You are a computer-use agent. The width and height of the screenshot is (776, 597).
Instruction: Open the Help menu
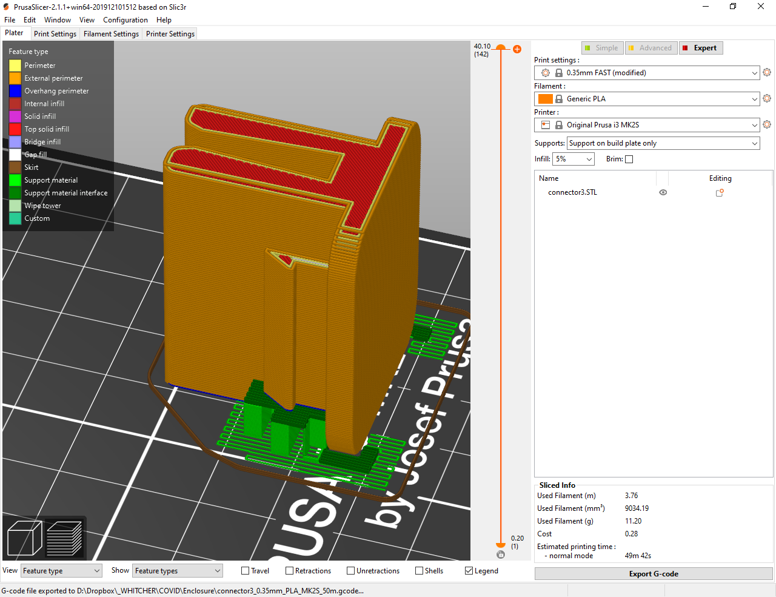[x=164, y=20]
